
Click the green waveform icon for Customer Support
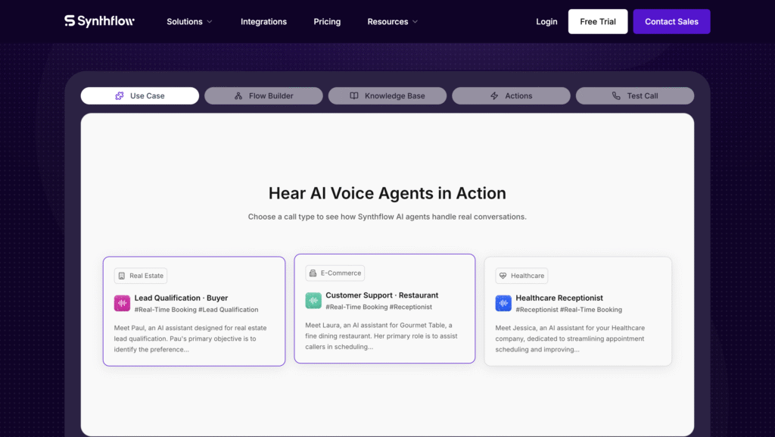[313, 301]
